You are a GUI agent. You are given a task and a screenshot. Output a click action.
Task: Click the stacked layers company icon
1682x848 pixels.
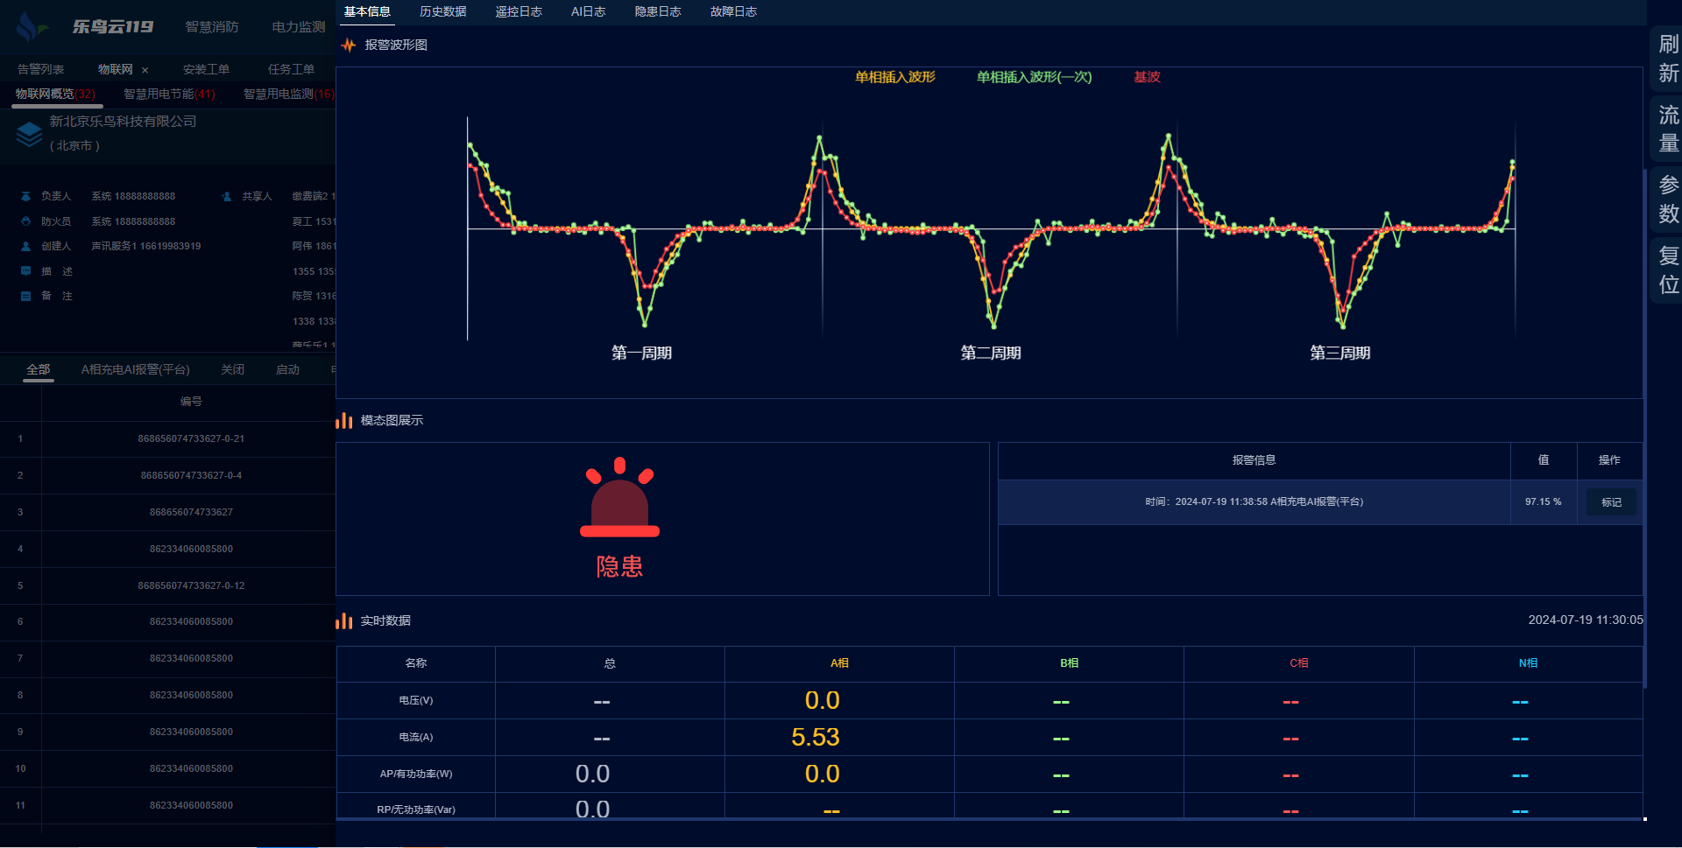point(29,134)
